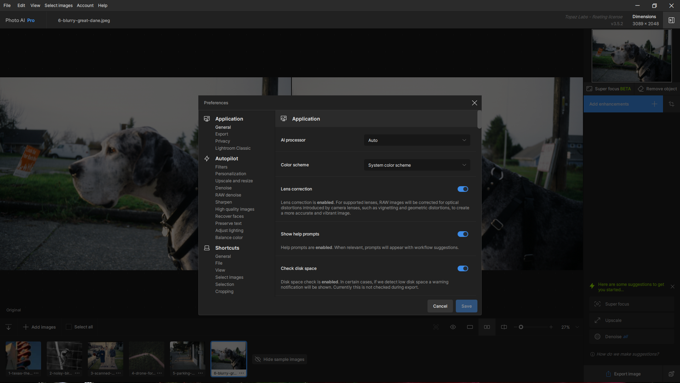The height and width of the screenshot is (383, 680).
Task: Click the zoom slider handle
Action: click(521, 327)
